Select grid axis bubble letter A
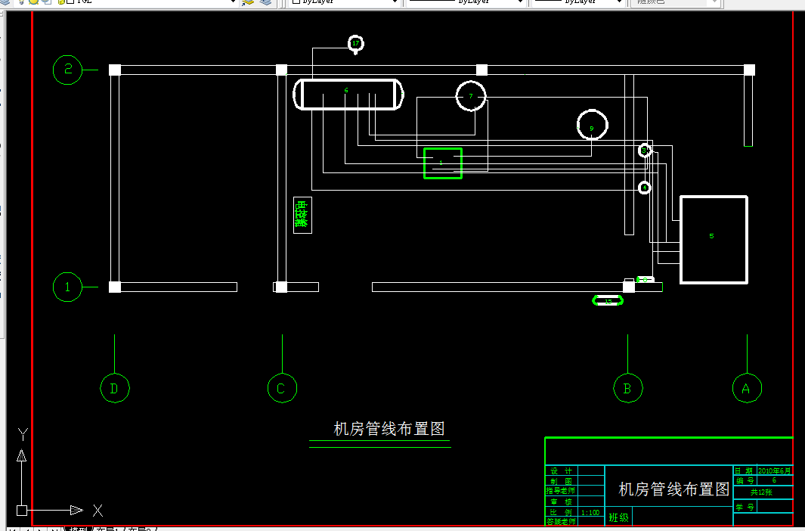 coord(747,388)
